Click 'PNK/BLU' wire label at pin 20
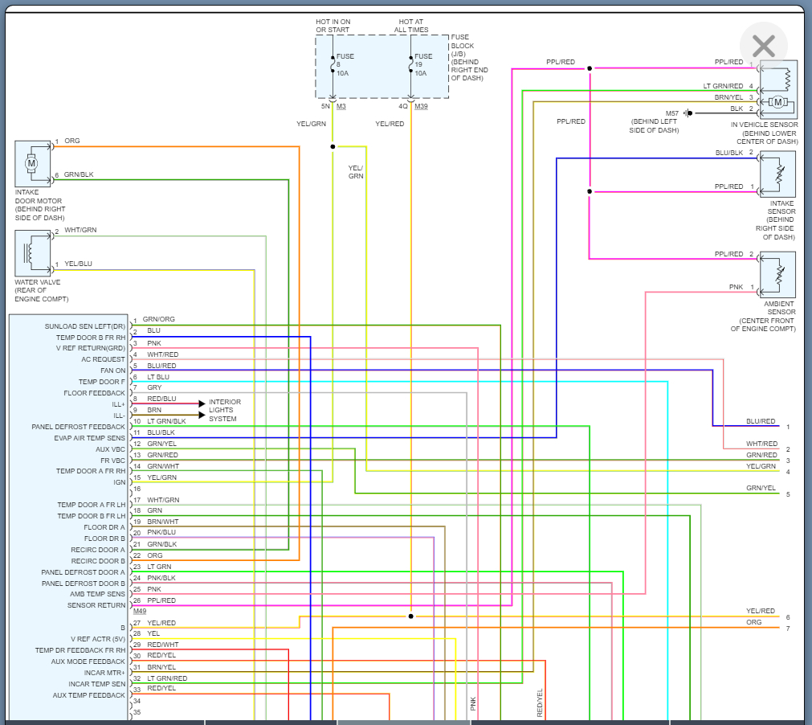Image resolution: width=812 pixels, height=725 pixels. point(161,532)
